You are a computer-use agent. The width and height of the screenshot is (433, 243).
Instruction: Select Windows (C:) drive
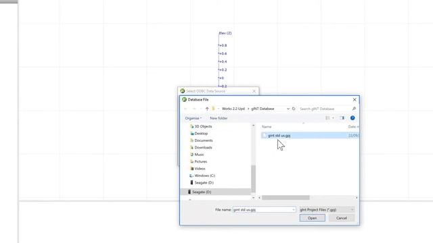pos(202,175)
